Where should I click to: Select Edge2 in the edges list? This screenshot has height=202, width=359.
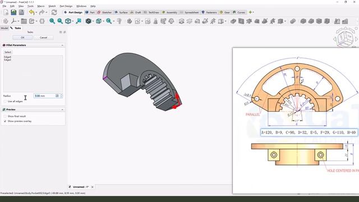[7, 60]
